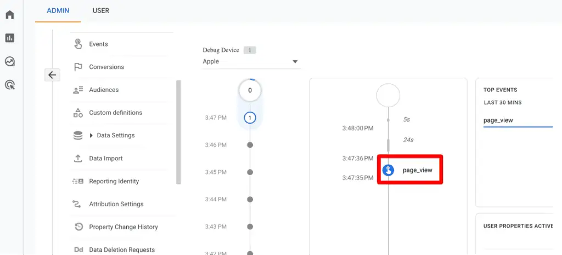Click the blue page_view event icon
The height and width of the screenshot is (255, 562).
pos(388,170)
